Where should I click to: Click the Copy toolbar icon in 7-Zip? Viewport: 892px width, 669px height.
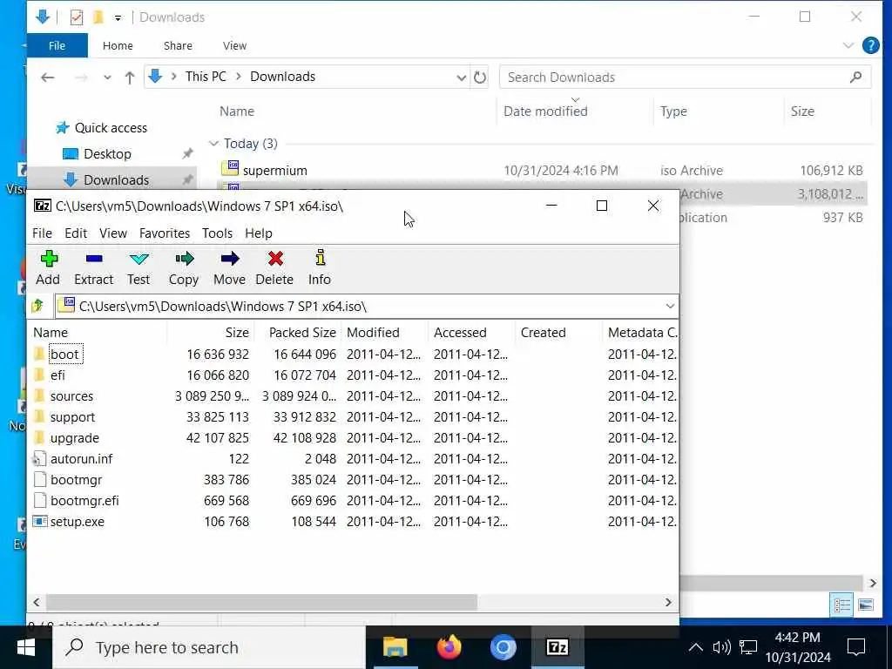pyautogui.click(x=184, y=268)
